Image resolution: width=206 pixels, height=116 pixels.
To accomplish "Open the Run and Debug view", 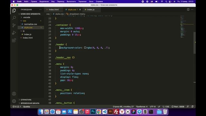I will click(14, 33).
